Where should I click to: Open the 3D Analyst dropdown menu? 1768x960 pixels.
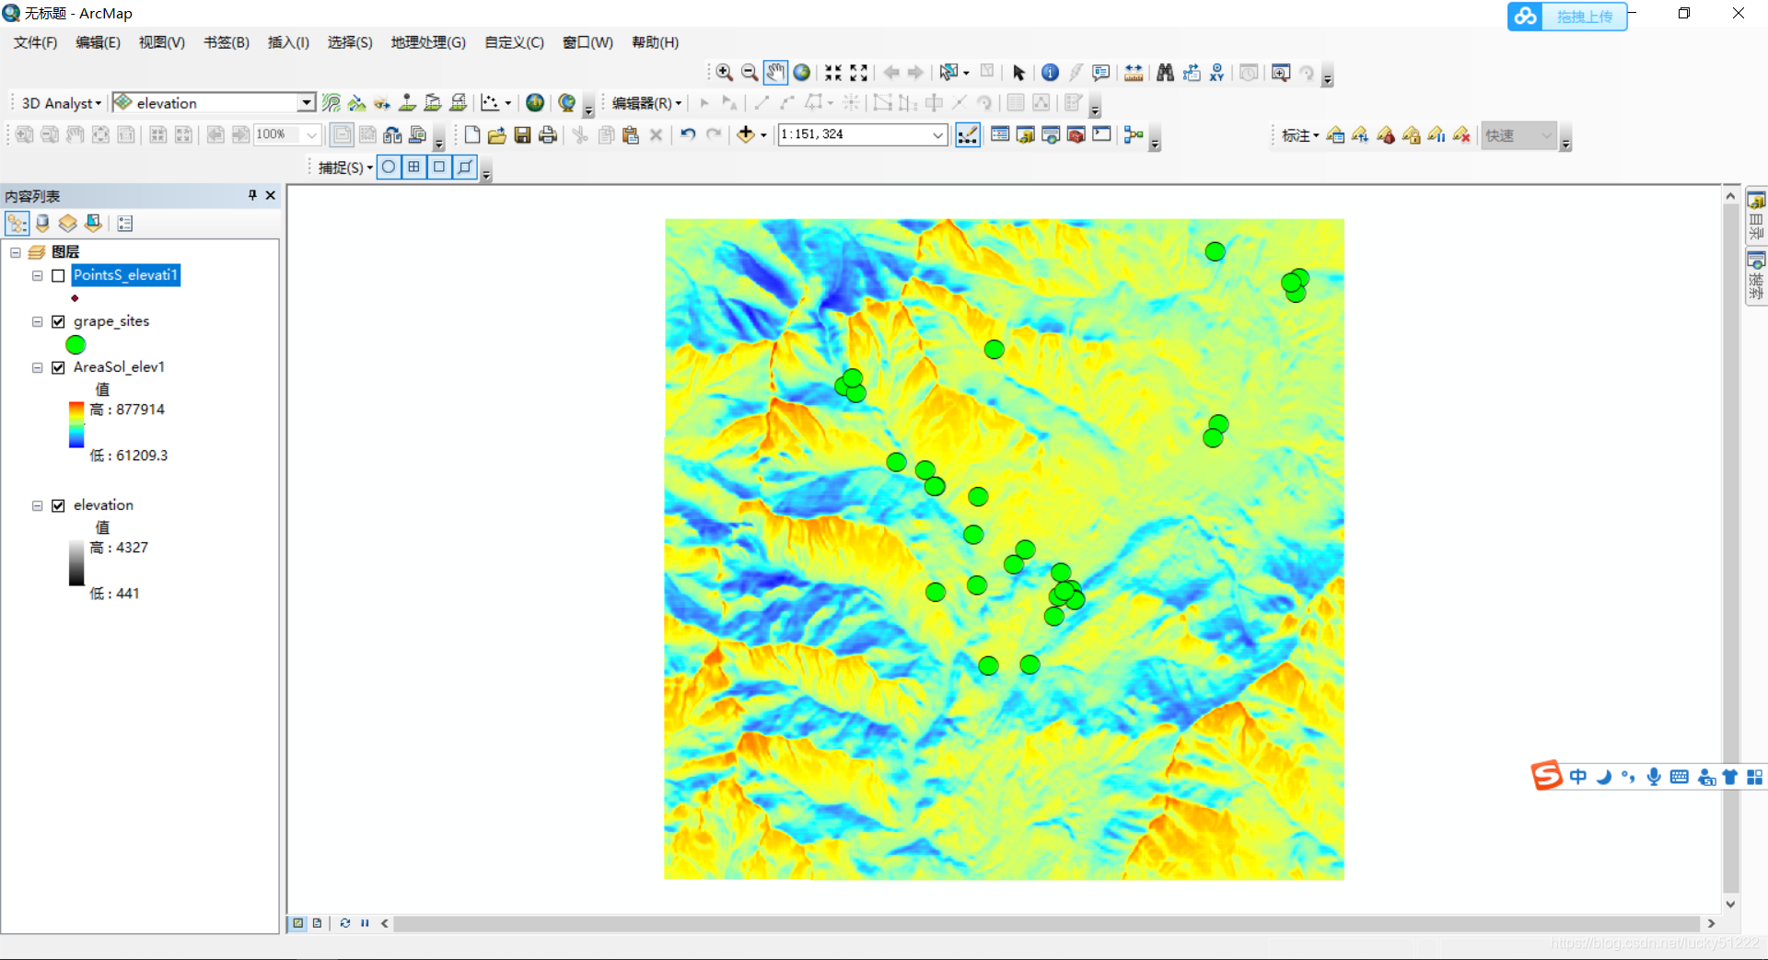(61, 103)
